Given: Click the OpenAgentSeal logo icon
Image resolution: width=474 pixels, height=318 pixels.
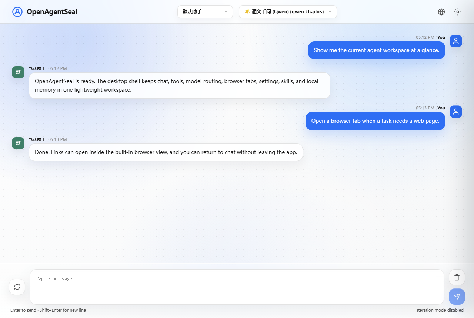Looking at the screenshot, I should pyautogui.click(x=17, y=12).
